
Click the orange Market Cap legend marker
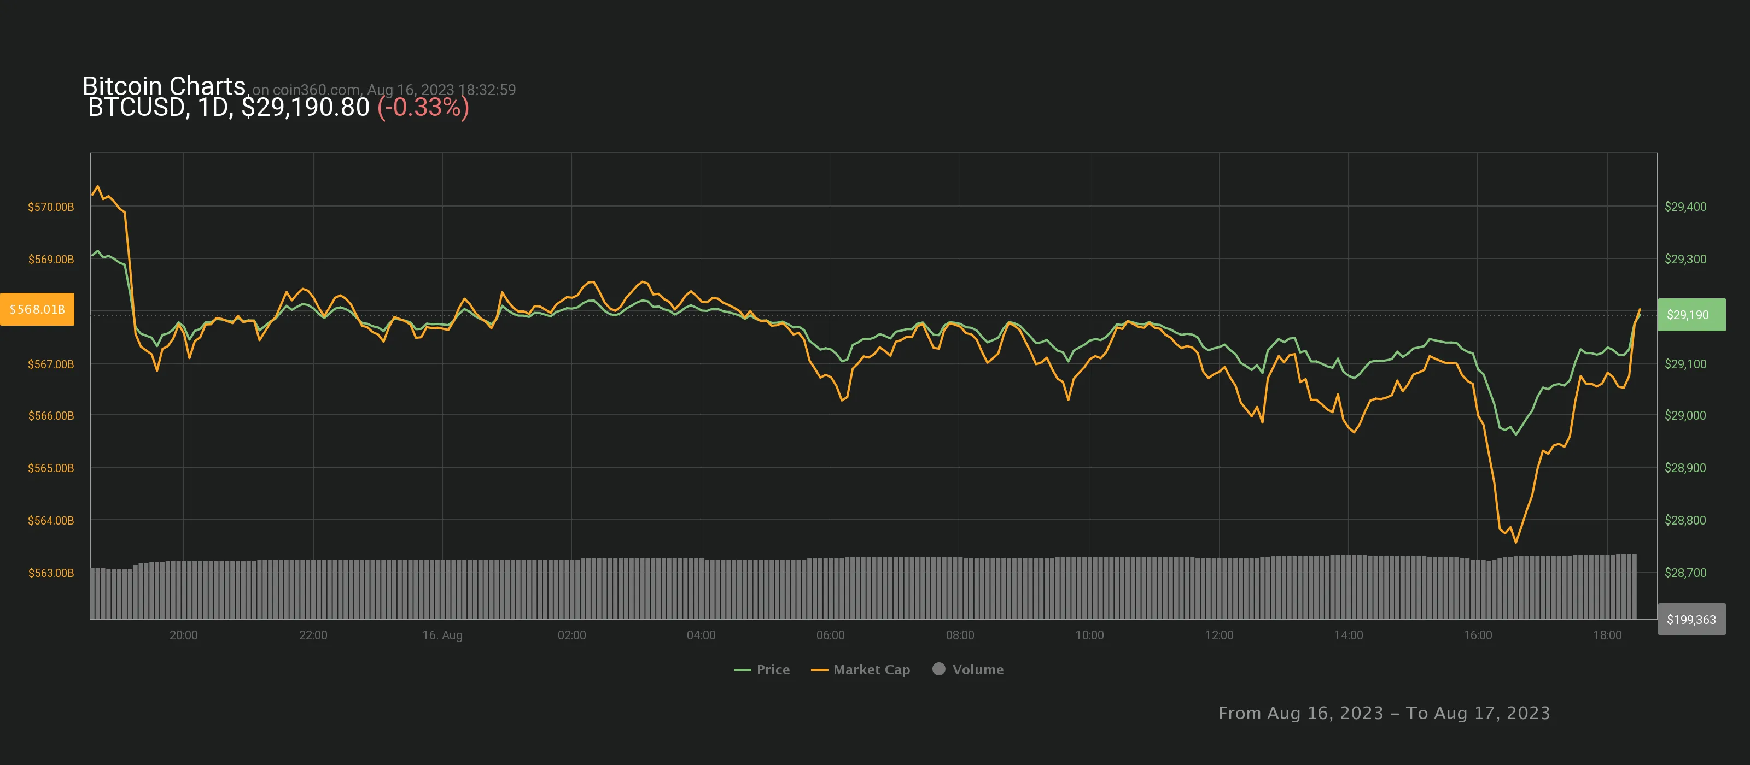pyautogui.click(x=819, y=670)
